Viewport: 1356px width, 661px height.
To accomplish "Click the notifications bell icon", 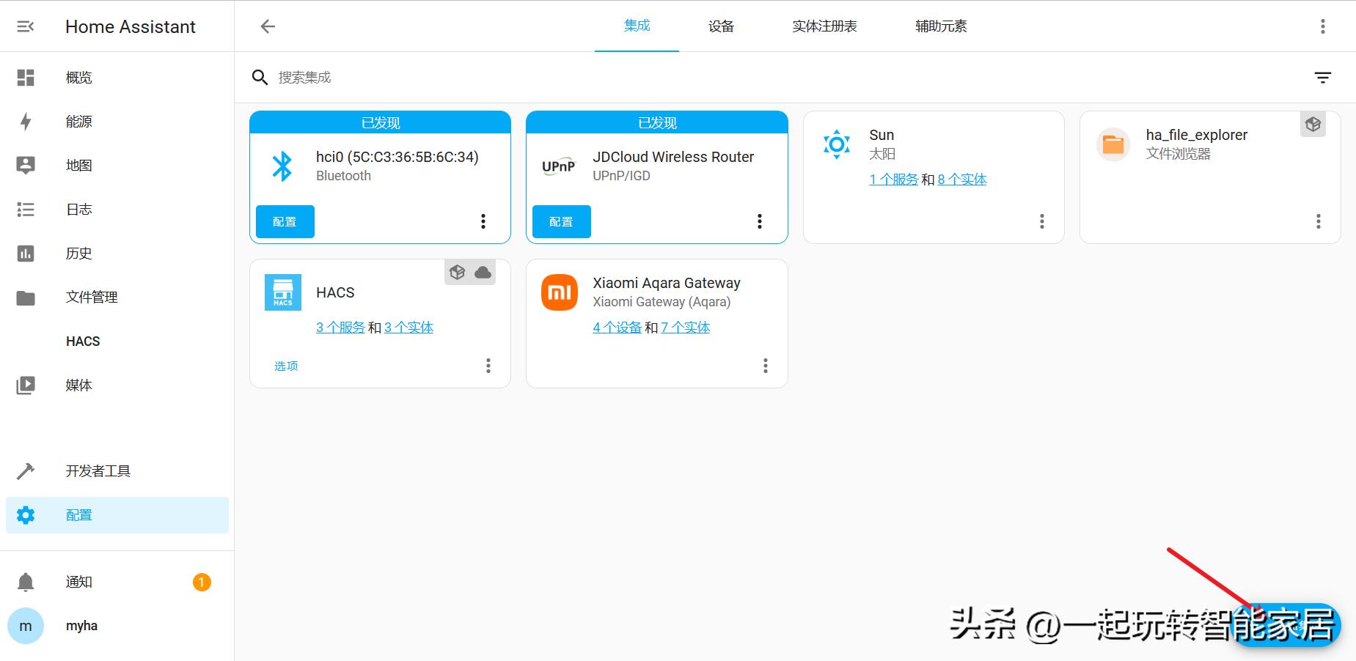I will (x=26, y=581).
